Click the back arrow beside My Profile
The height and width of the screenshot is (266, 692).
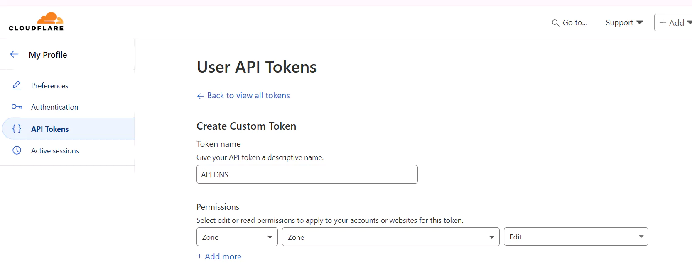tap(14, 54)
